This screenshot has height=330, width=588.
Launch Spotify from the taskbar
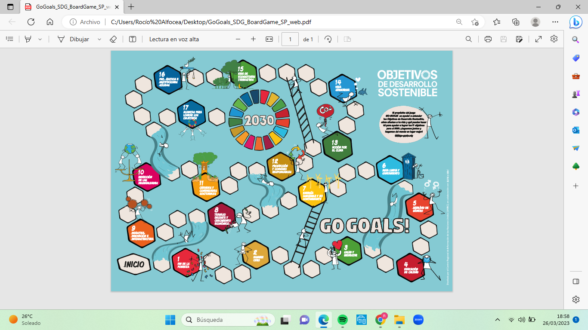coord(343,320)
